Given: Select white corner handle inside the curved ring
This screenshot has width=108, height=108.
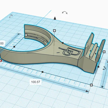Looking at the screenshot, I should click(x=26, y=35).
